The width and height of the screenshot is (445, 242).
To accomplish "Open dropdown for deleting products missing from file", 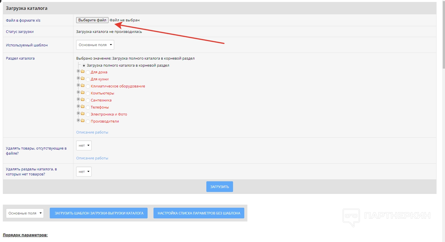I will point(84,146).
